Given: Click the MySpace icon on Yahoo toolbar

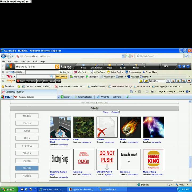Looking at the screenshot, I should [129, 77].
